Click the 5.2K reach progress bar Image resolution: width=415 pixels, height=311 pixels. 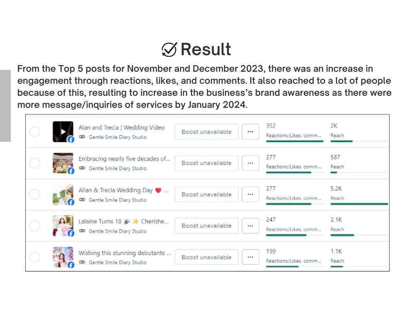pos(359,204)
